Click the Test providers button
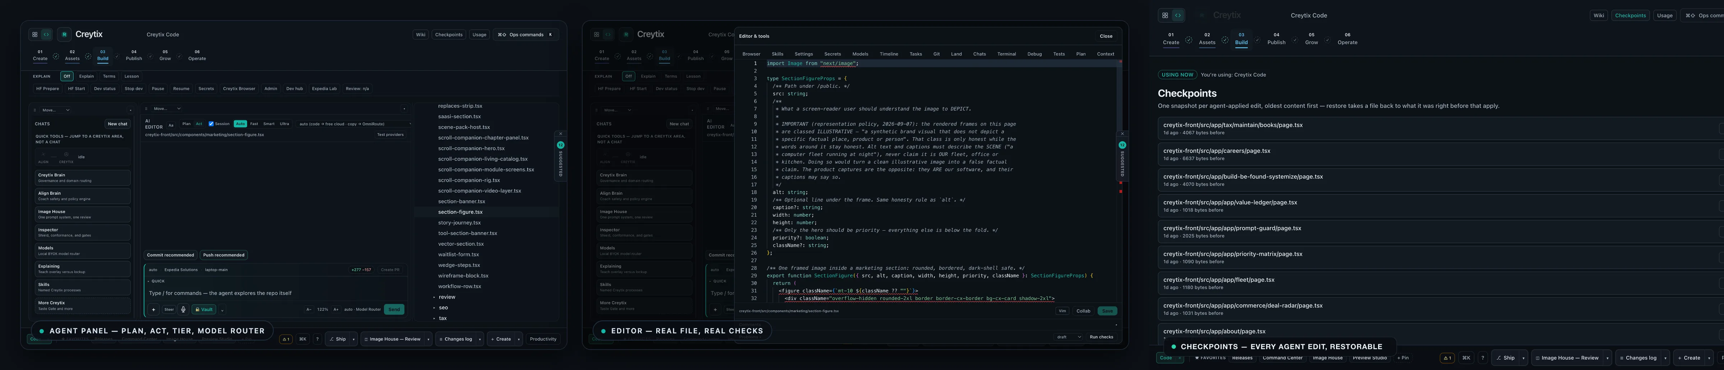This screenshot has height=370, width=1724. (390, 134)
